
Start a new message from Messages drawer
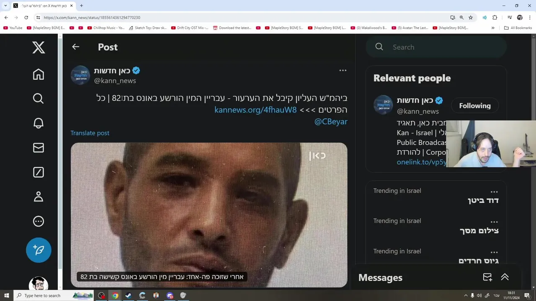point(487,277)
